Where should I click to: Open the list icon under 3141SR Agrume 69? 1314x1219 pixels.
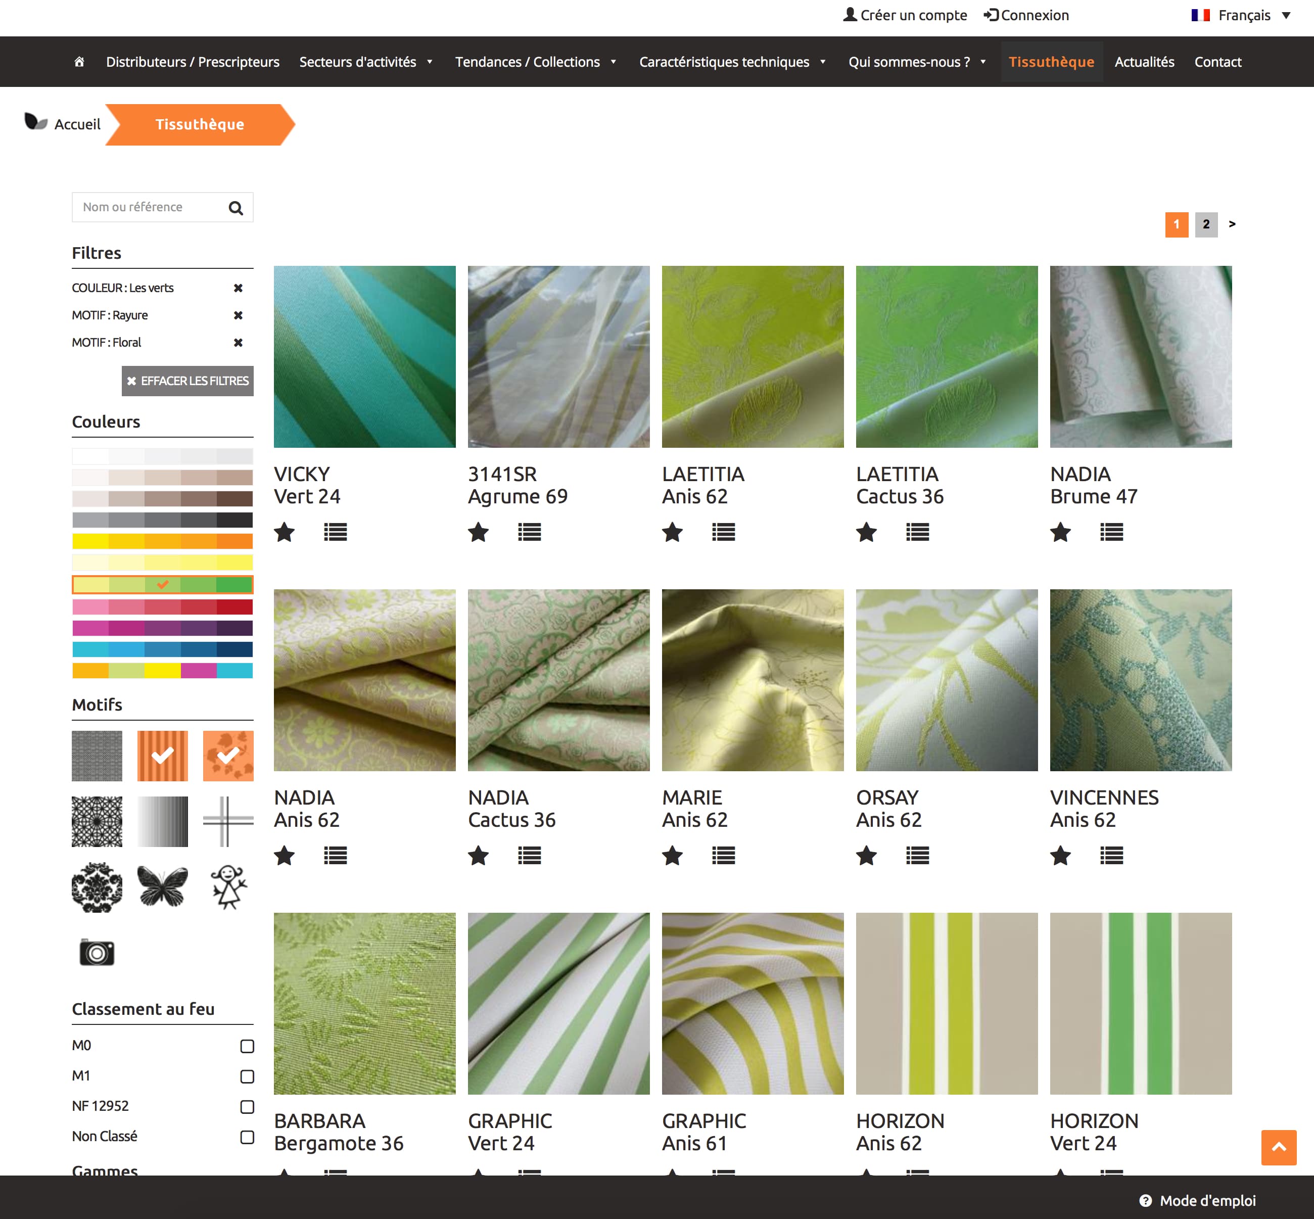[x=529, y=532]
